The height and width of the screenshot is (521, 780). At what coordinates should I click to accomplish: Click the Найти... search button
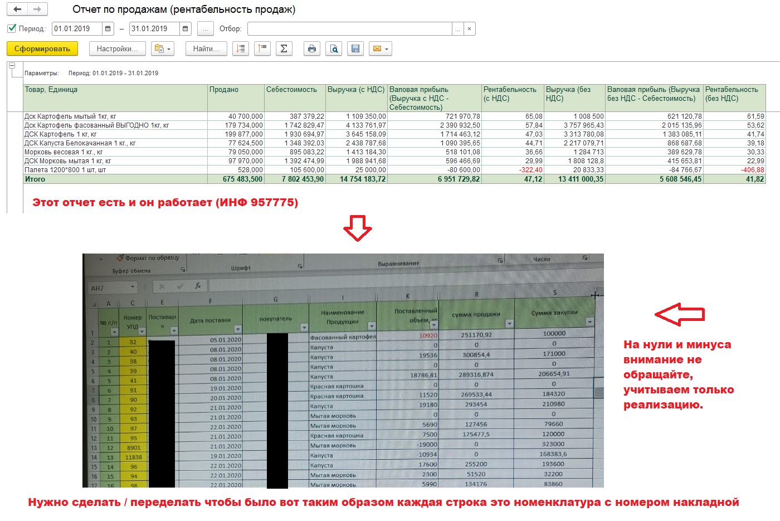coord(206,49)
